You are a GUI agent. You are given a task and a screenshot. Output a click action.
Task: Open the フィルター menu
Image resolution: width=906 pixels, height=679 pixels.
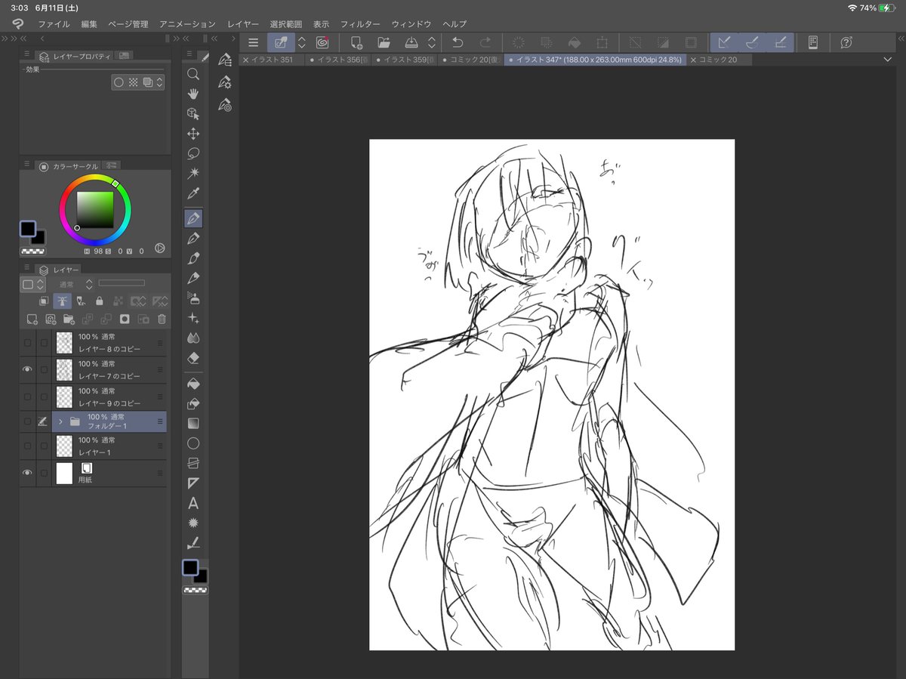point(360,24)
